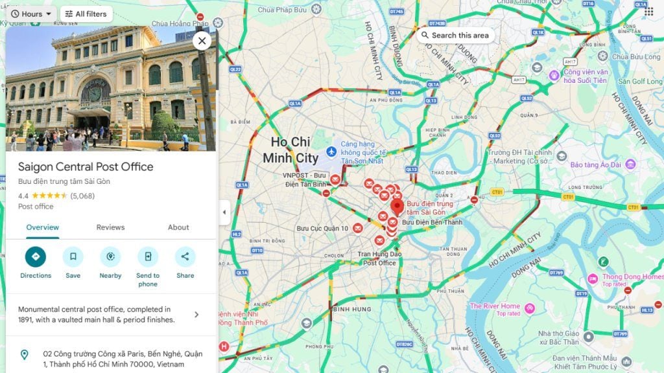The image size is (664, 373).
Task: Save the place with bookmark icon
Action: click(x=73, y=256)
